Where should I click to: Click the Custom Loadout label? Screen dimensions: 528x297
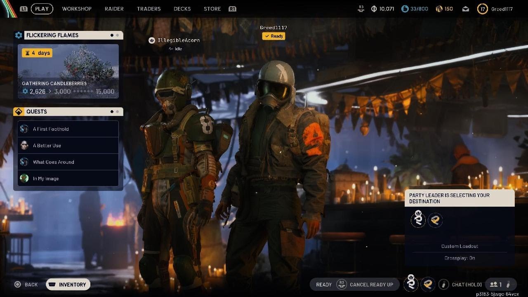[x=460, y=246]
